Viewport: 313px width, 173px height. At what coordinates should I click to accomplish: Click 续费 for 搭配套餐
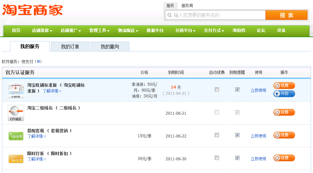tap(284, 135)
